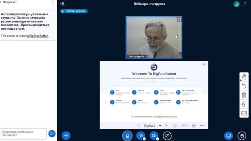The height and width of the screenshot is (141, 251).
Task: Toggle multi-user whiteboard
Action: 244,113
